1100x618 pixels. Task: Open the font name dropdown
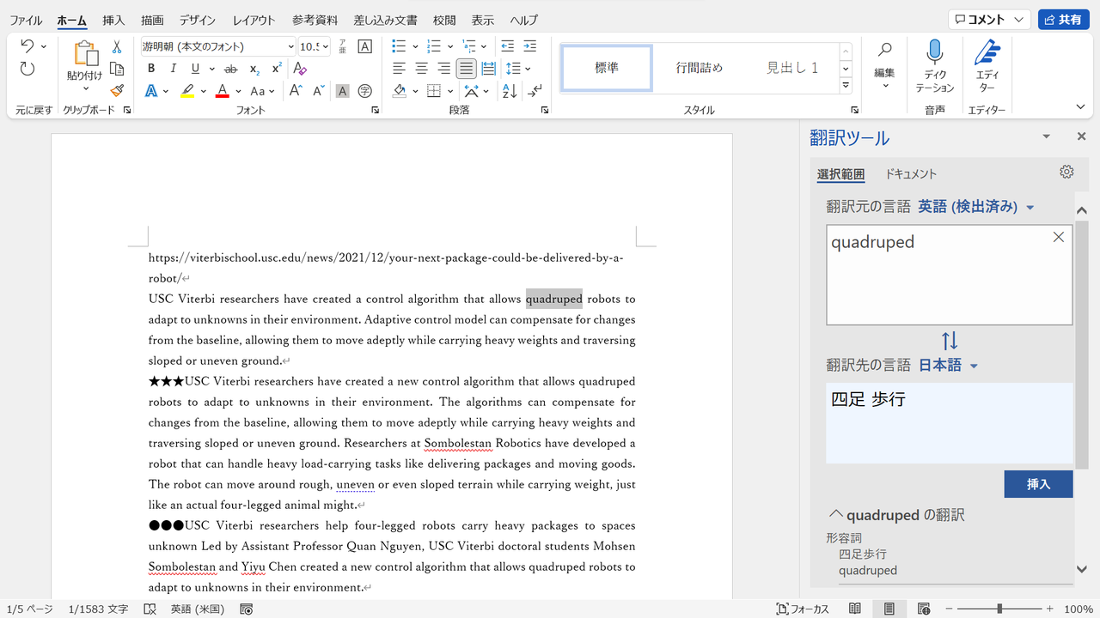291,46
